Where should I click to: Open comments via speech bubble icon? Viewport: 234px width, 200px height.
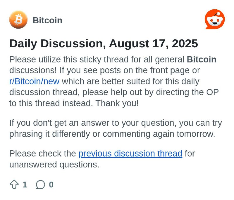pos(40,185)
